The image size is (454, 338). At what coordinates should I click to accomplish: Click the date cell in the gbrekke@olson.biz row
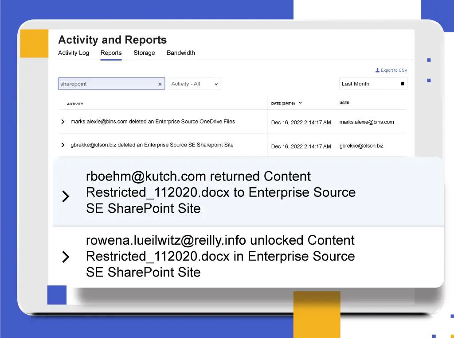[301, 146]
